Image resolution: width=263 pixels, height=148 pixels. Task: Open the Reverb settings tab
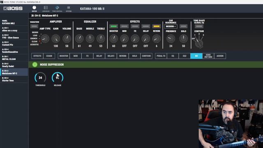pyautogui.click(x=123, y=56)
